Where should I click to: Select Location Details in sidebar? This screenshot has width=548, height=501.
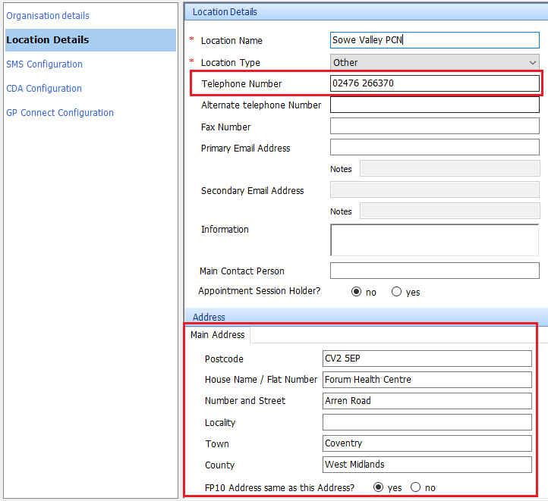point(48,40)
